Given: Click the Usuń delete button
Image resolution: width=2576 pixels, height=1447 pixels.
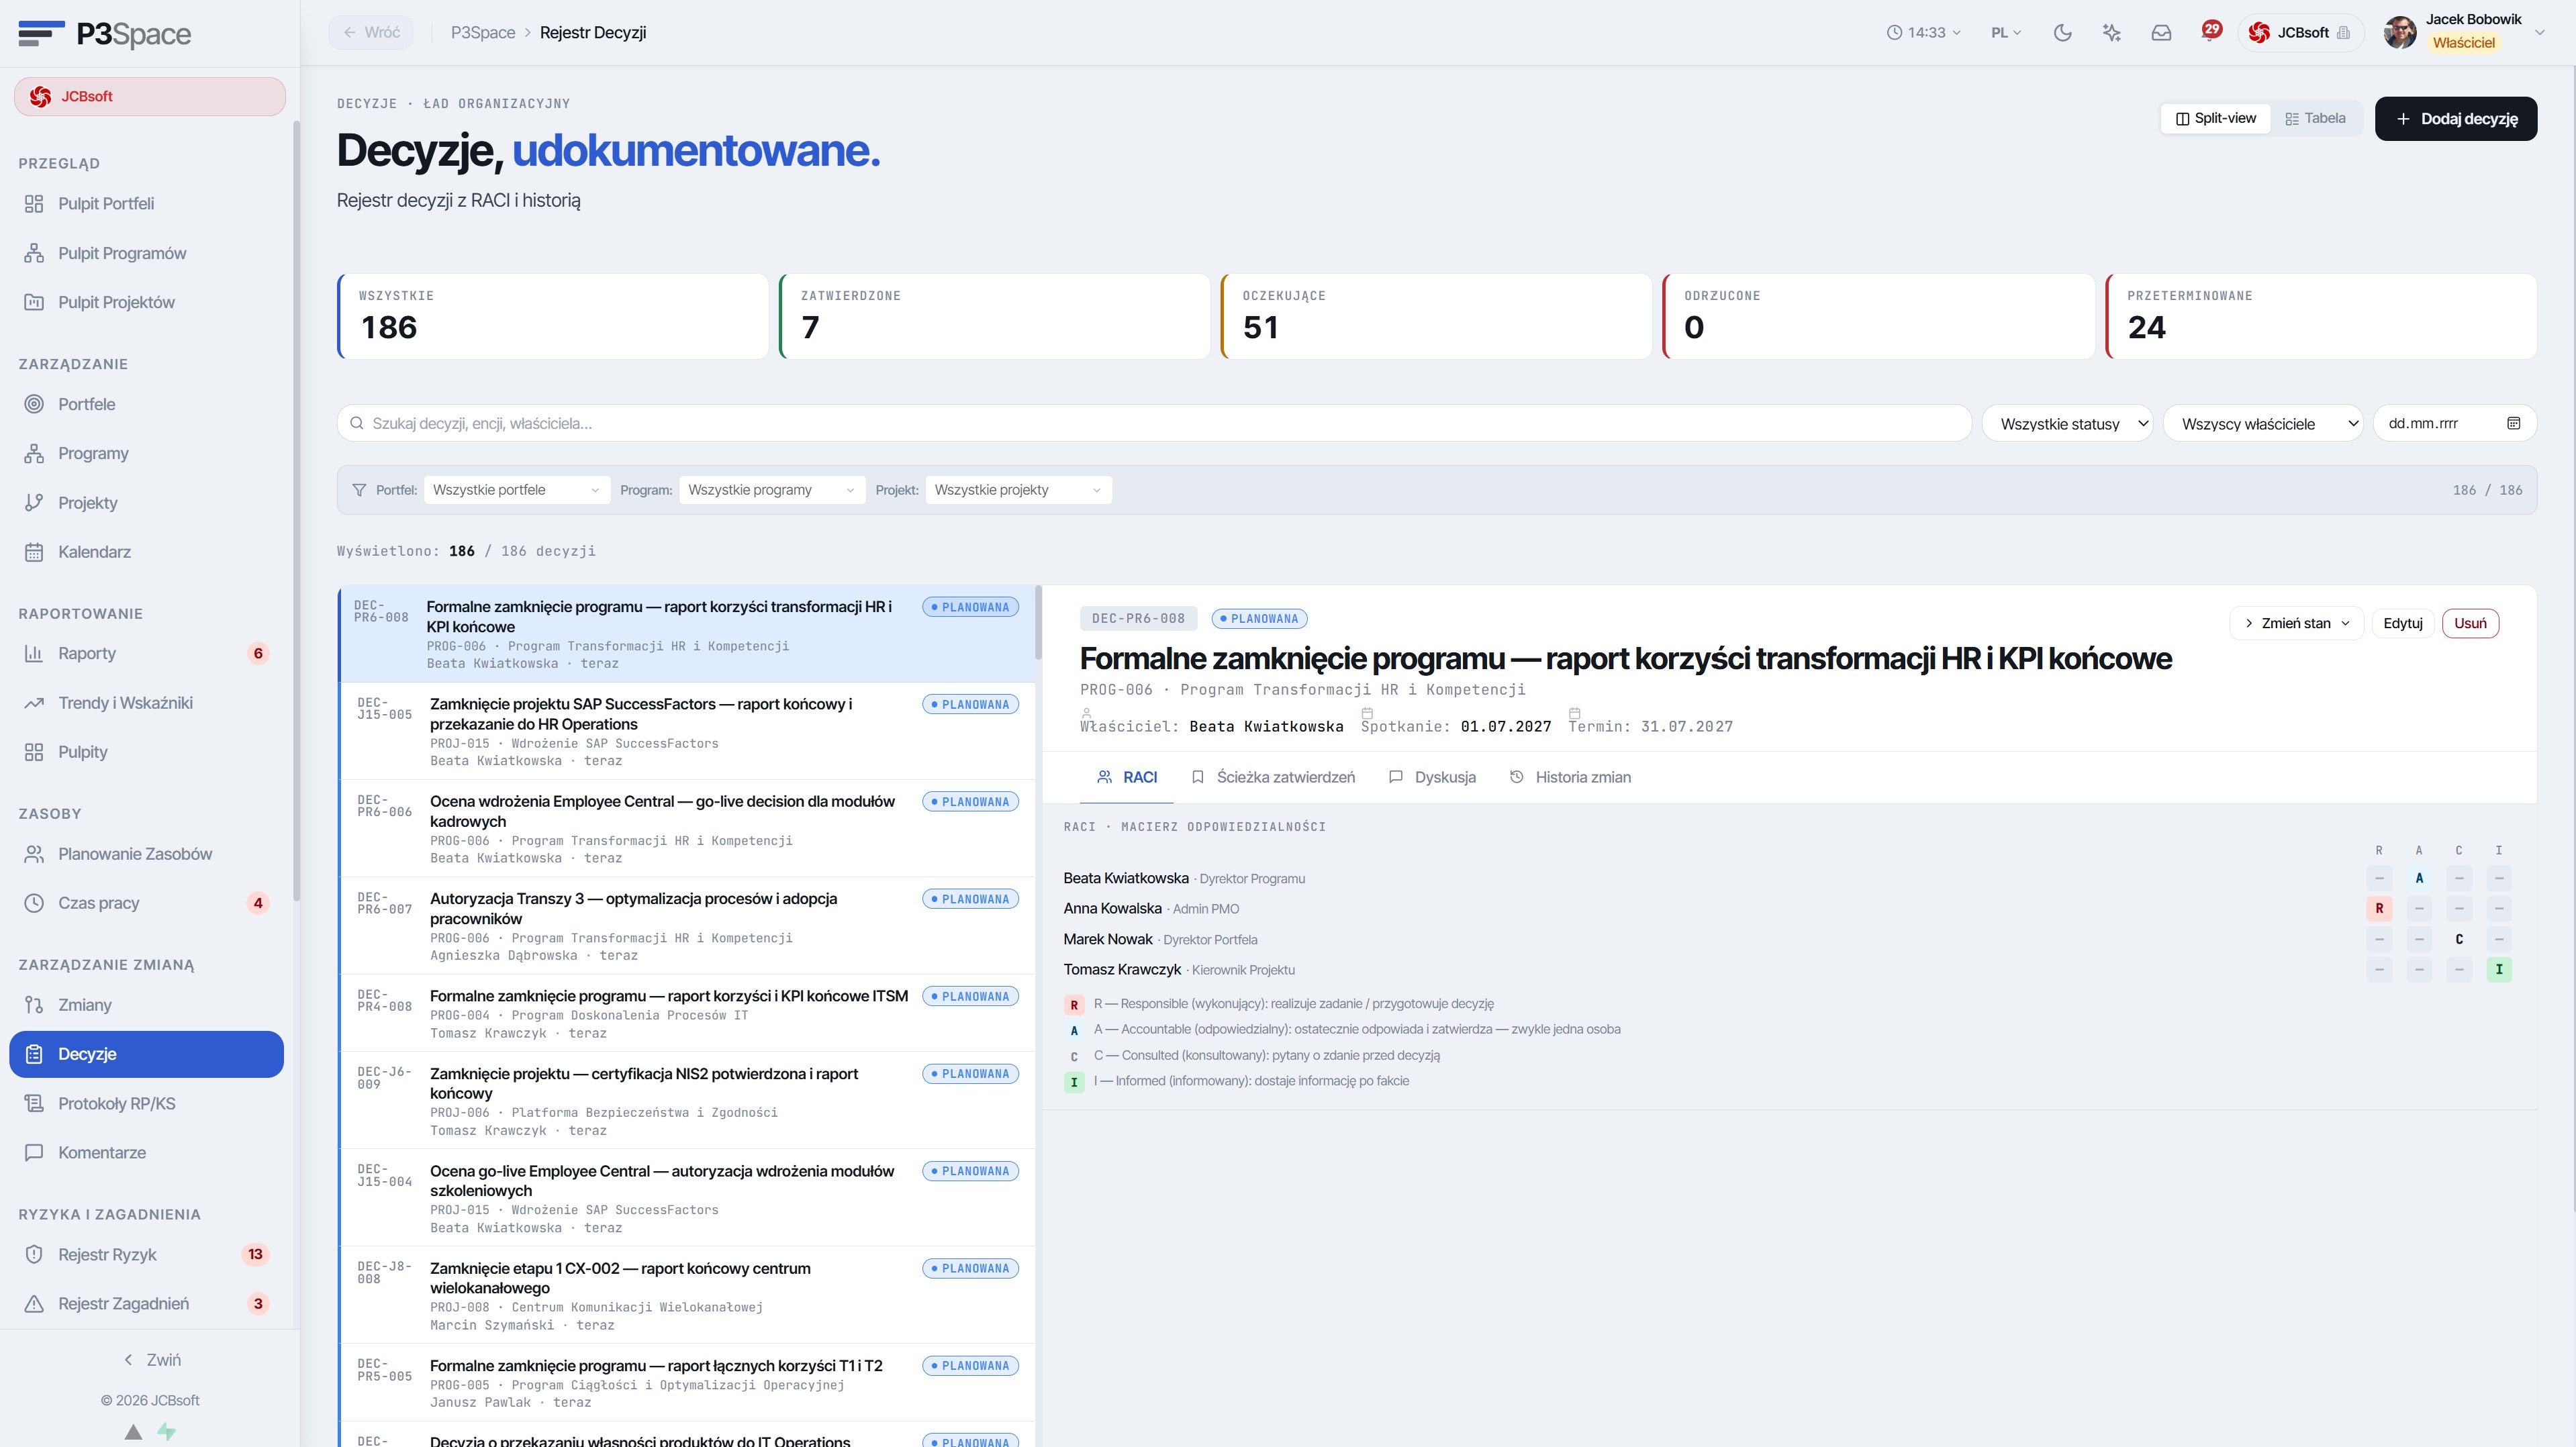Looking at the screenshot, I should pyautogui.click(x=2470, y=623).
